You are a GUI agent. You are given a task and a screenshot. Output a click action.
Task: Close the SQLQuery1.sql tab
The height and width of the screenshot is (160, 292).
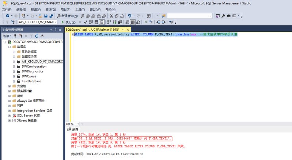pos(128,30)
